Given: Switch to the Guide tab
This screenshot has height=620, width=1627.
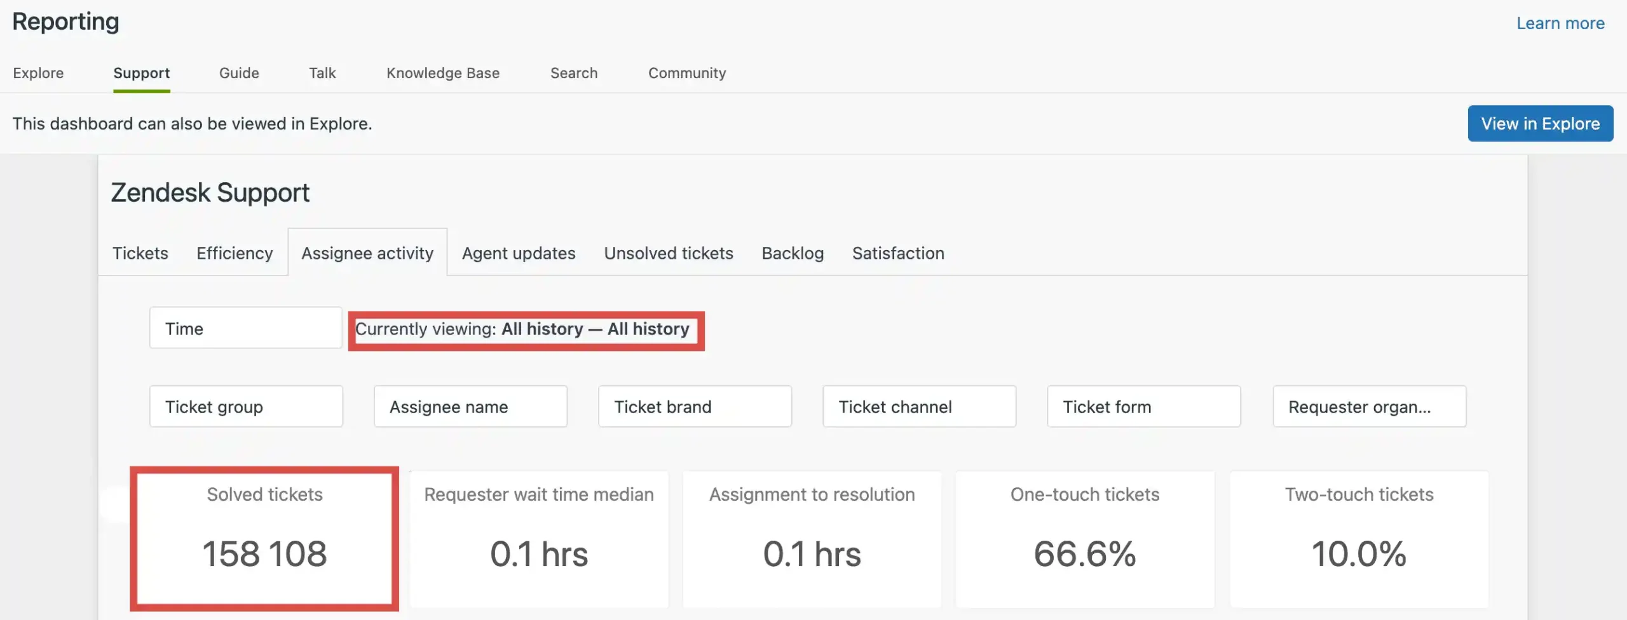Looking at the screenshot, I should point(239,73).
